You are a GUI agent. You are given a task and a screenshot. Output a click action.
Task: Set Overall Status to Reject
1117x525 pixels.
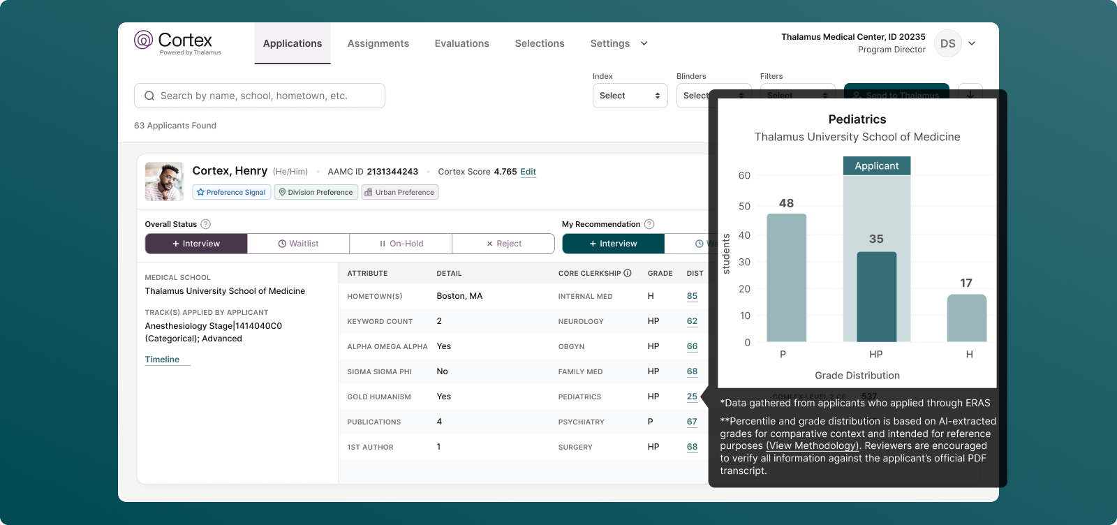click(503, 244)
